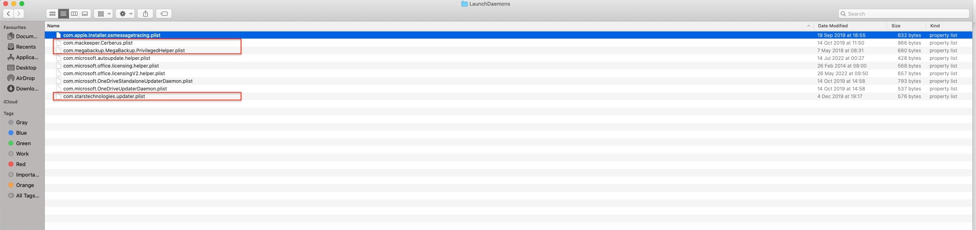Select com.starstechnologies.updater.plist file
976x230 pixels.
[508, 96]
